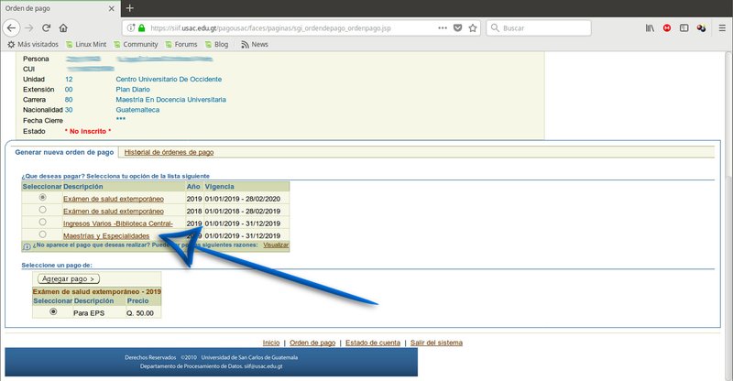Click the browser back arrow button
Viewport: 733px width, 381px height.
pyautogui.click(x=12, y=28)
